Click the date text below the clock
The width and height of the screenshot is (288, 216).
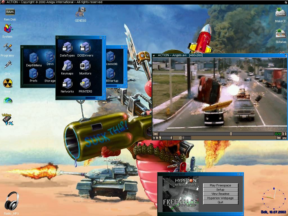tap(273, 212)
